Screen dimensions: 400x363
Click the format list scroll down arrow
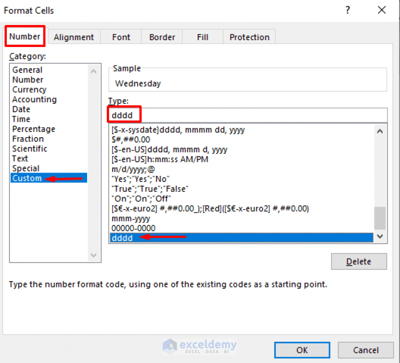click(x=380, y=236)
